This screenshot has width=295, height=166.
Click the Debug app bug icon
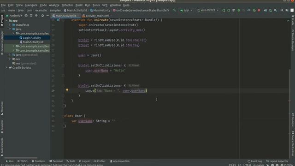(x=239, y=10)
